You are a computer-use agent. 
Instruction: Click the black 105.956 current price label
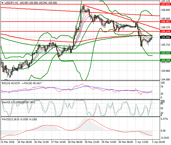pyautogui.click(x=165, y=37)
